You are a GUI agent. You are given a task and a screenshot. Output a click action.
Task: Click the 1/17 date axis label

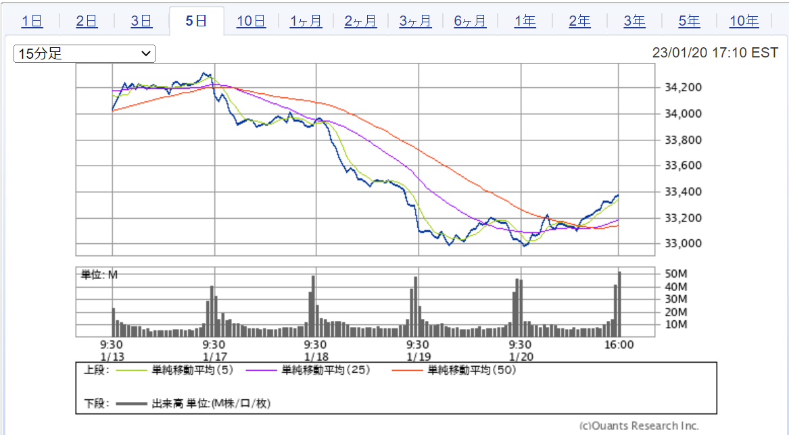coord(214,357)
